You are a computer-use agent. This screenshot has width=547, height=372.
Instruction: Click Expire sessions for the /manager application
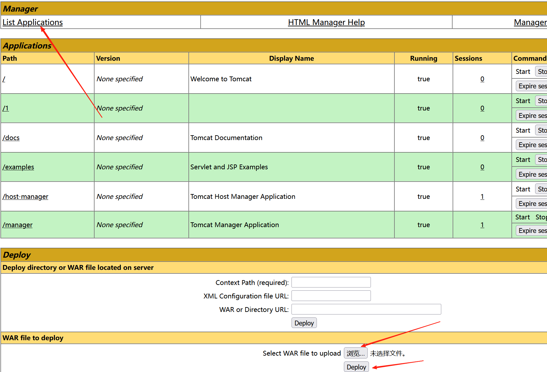point(532,231)
